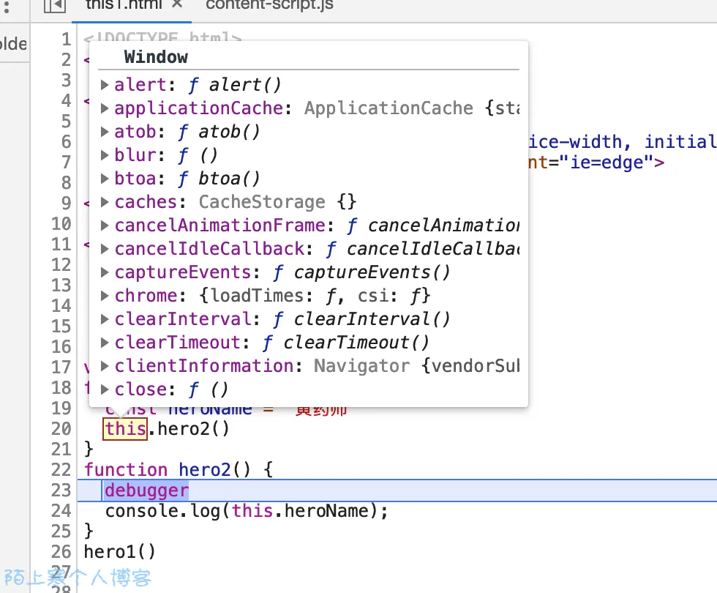Image resolution: width=717 pixels, height=593 pixels.
Task: Open the three-dot more options menu
Action: [x=6, y=6]
